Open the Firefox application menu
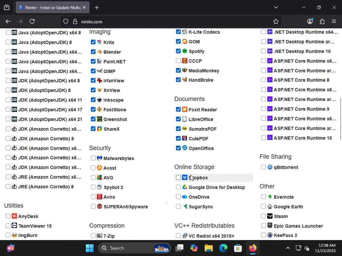Image resolution: width=342 pixels, height=256 pixels. 334,21
